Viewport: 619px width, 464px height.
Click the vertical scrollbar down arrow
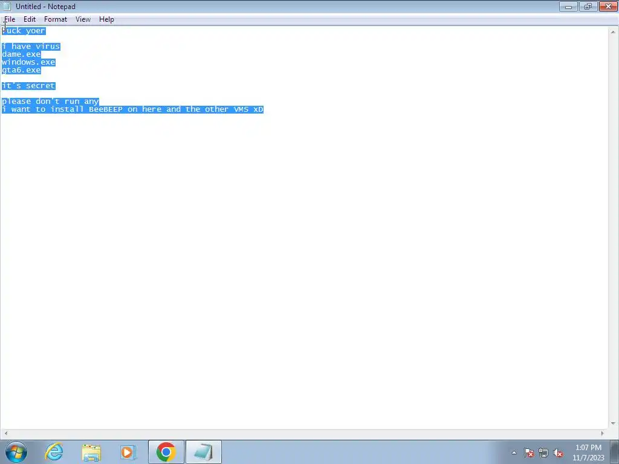point(613,424)
